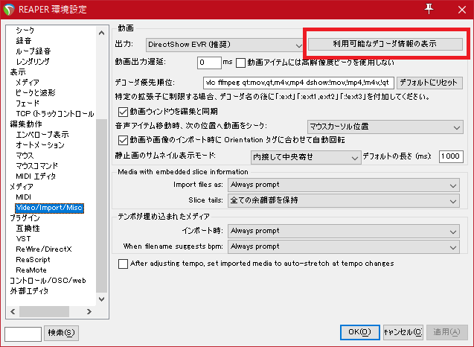Select ReWire/DirectX in settings tree
This screenshot has width=474, height=347.
(44, 249)
